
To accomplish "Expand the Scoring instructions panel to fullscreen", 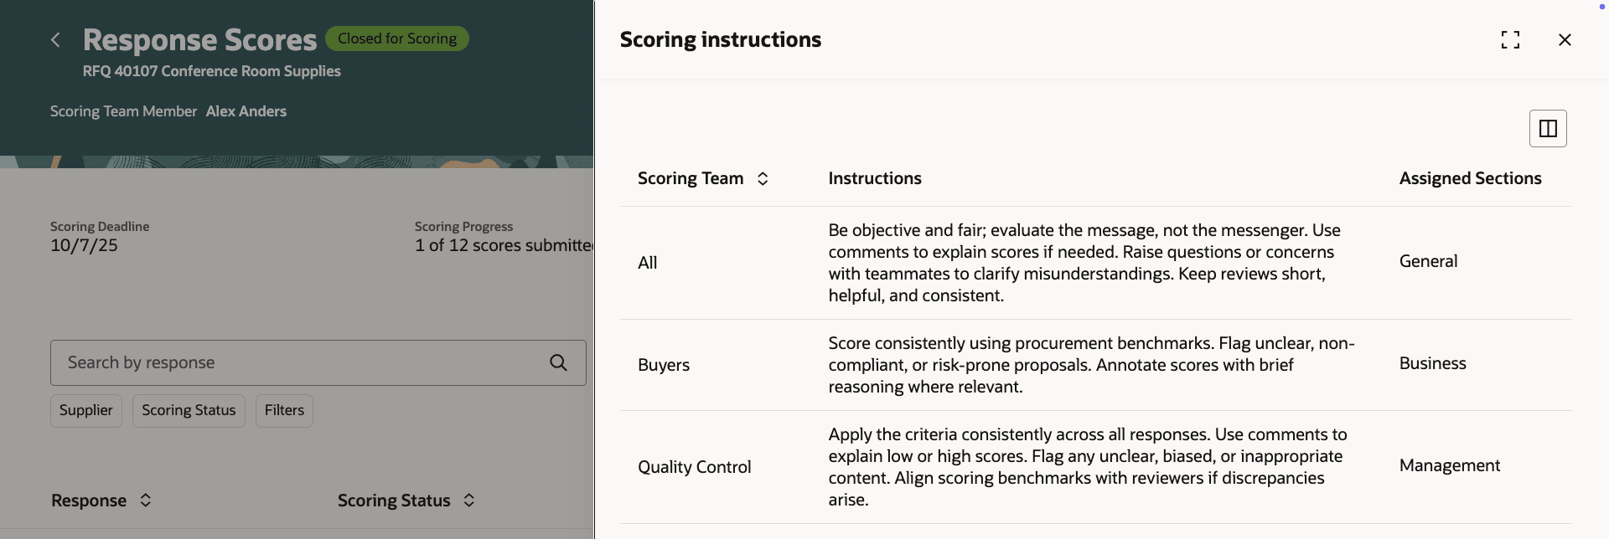I will coord(1510,39).
